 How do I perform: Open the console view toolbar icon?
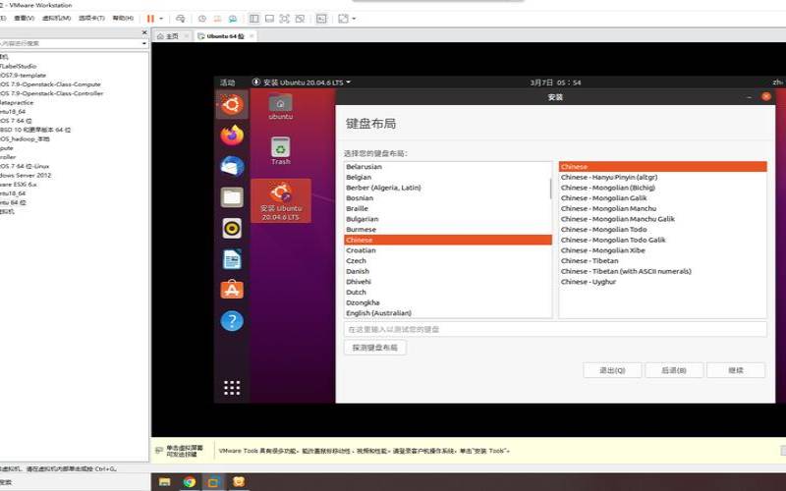321,19
